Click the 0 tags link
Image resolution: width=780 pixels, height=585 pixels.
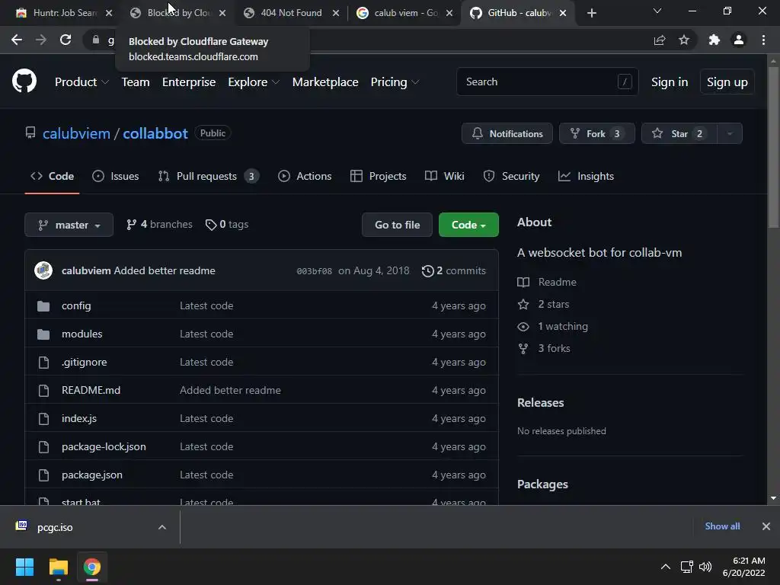coord(227,225)
